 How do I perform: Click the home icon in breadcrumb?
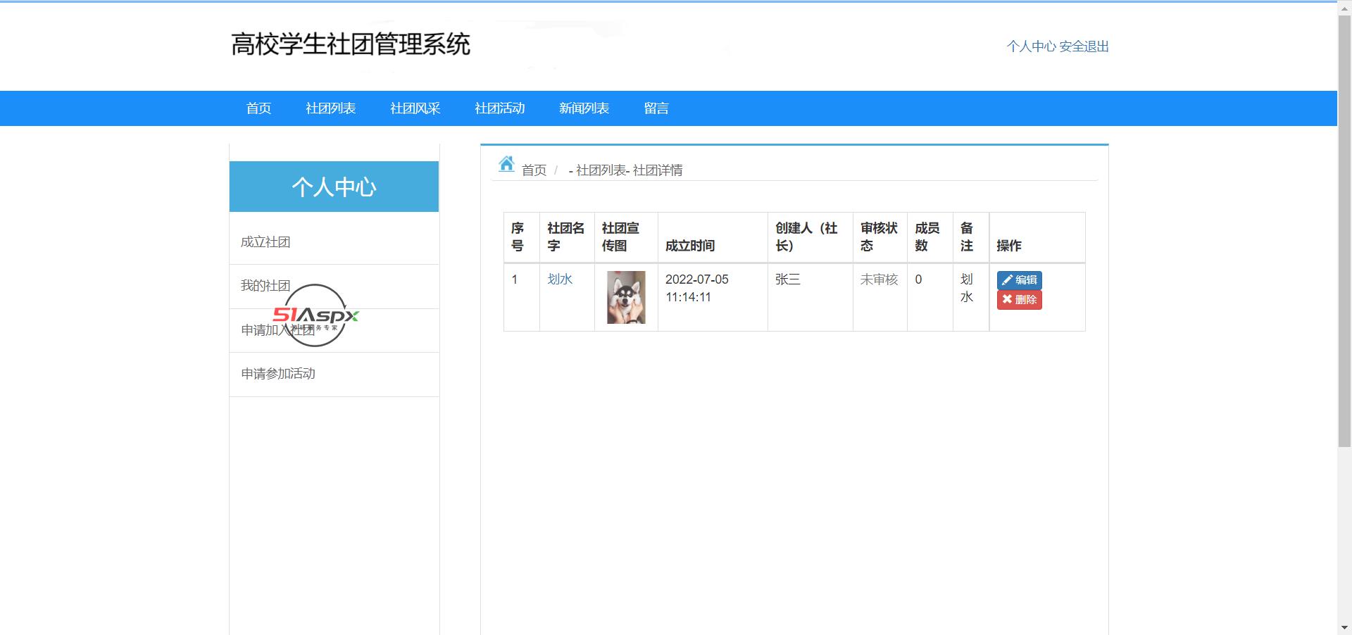point(506,164)
